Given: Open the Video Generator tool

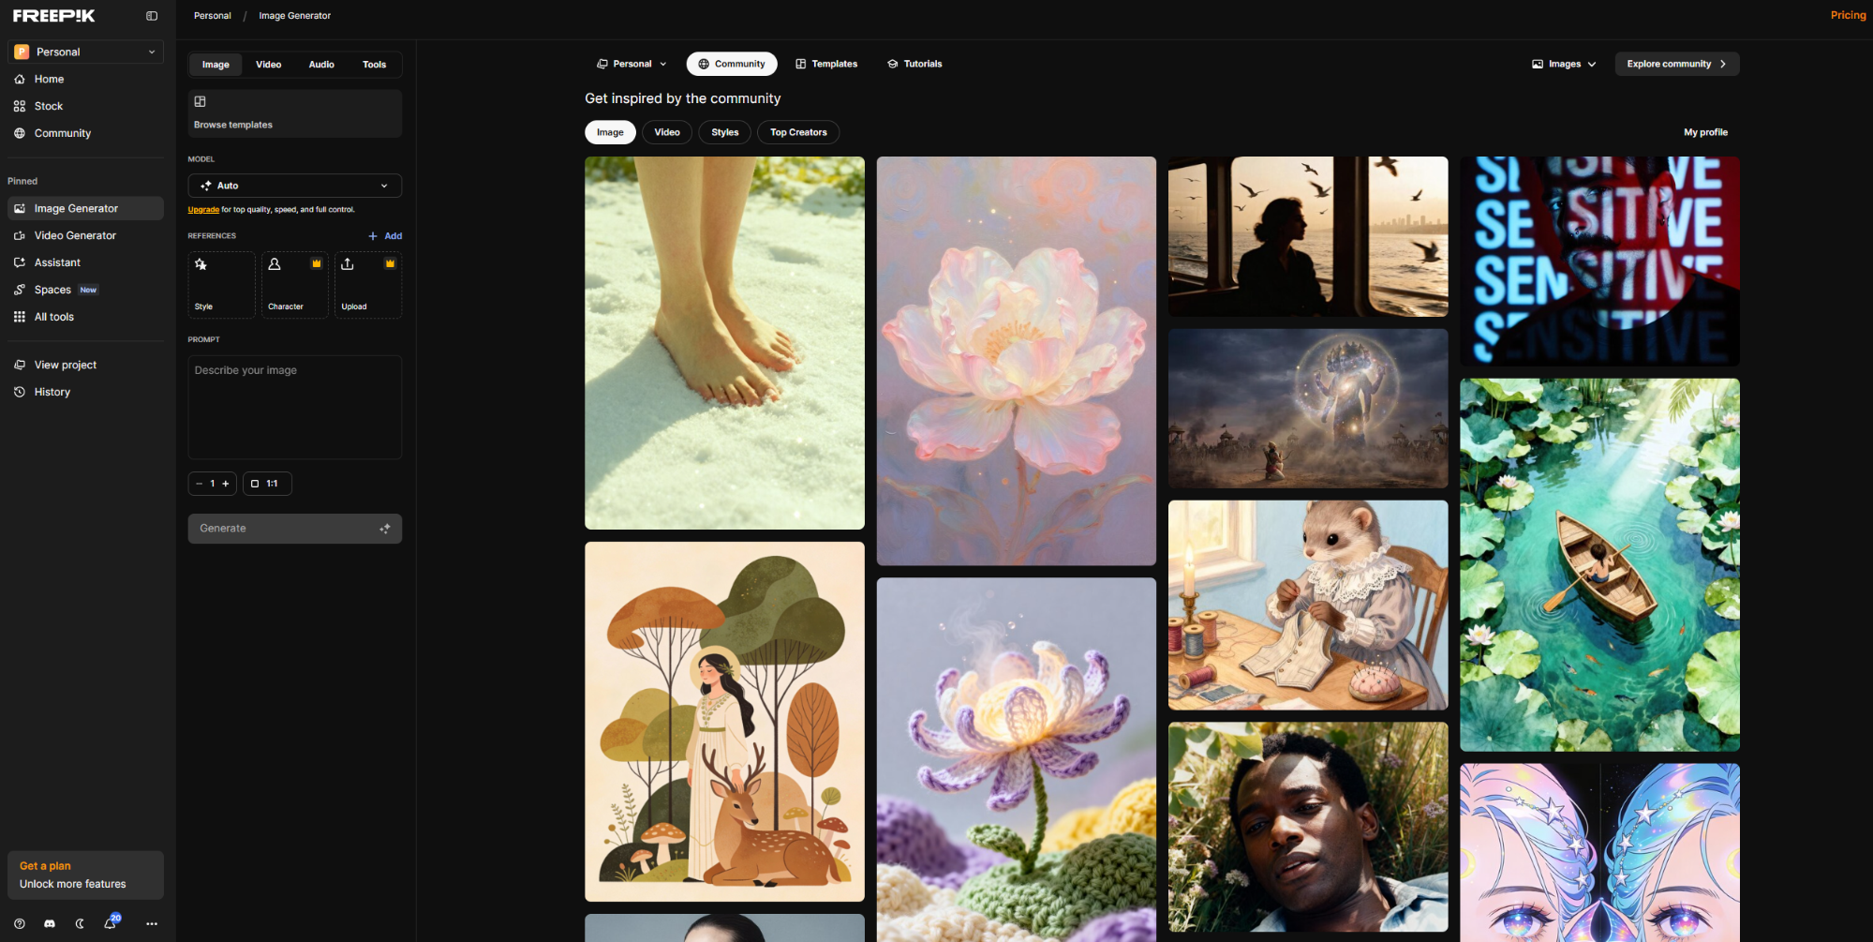Looking at the screenshot, I should [75, 235].
